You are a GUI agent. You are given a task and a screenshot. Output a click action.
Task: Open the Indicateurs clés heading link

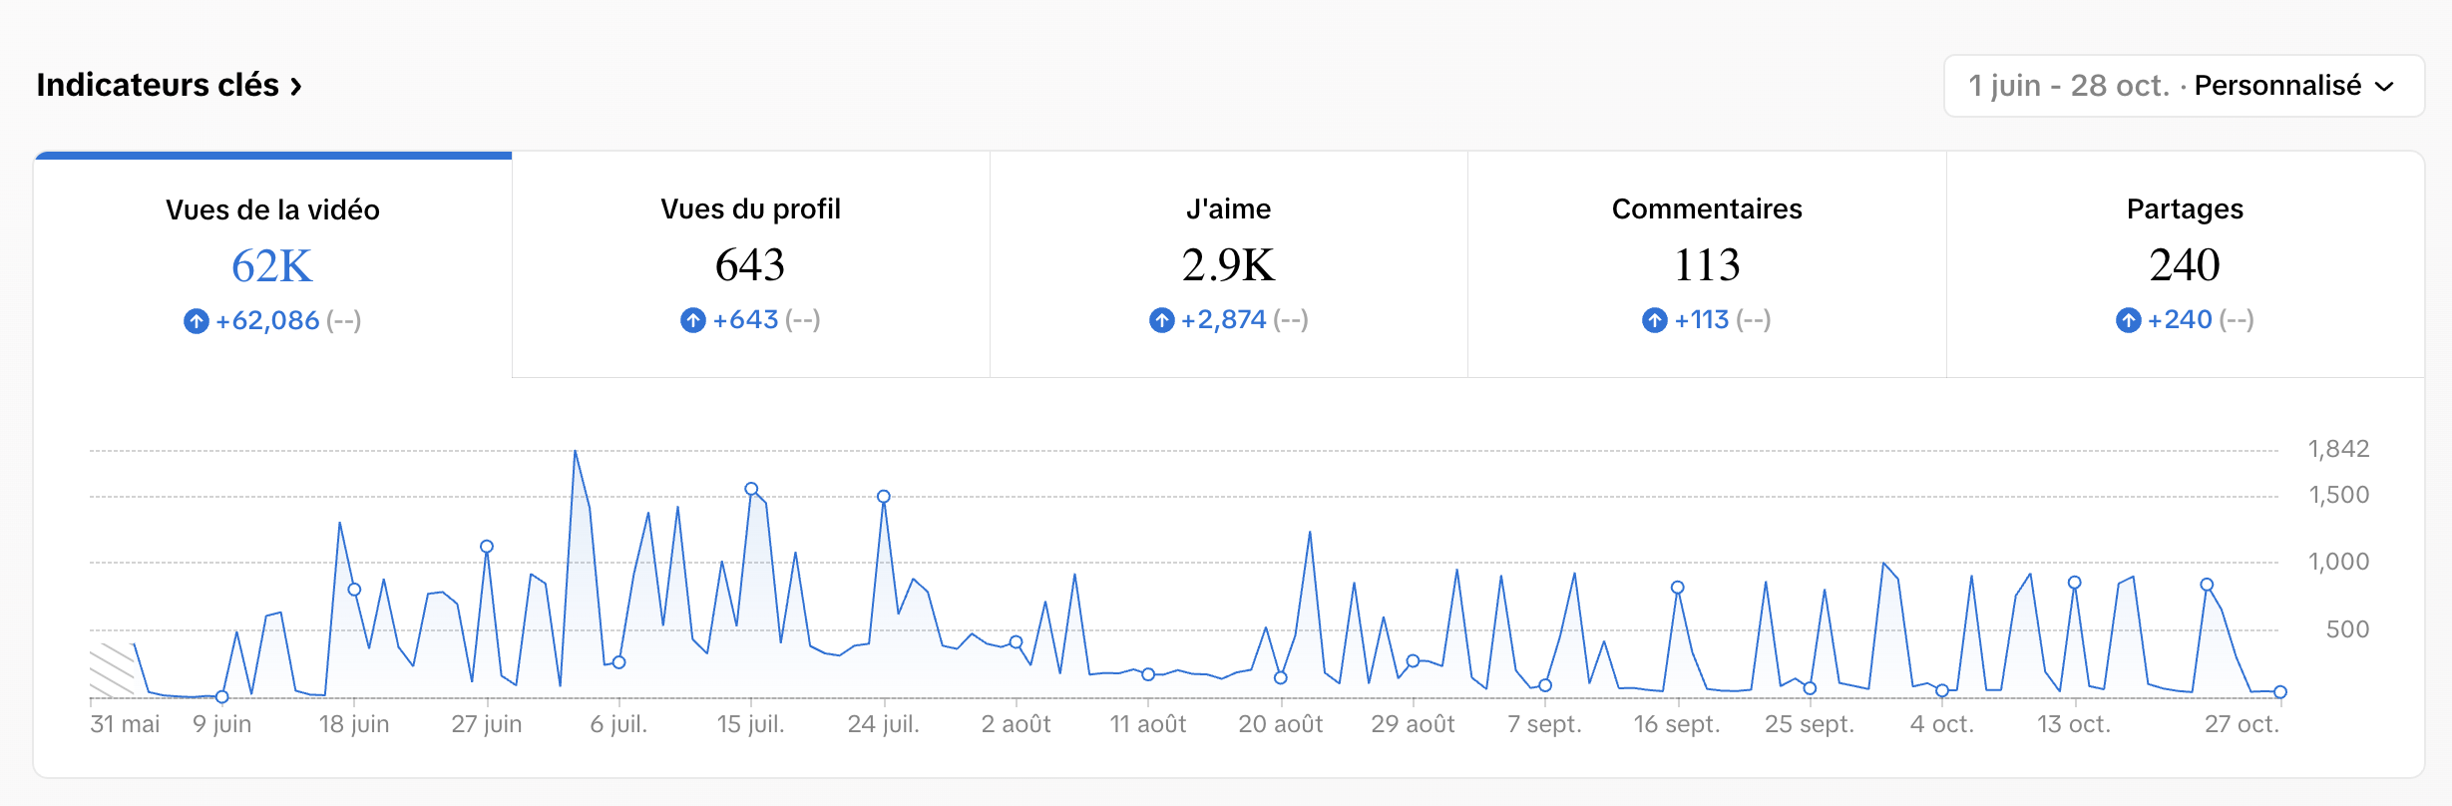[x=158, y=86]
